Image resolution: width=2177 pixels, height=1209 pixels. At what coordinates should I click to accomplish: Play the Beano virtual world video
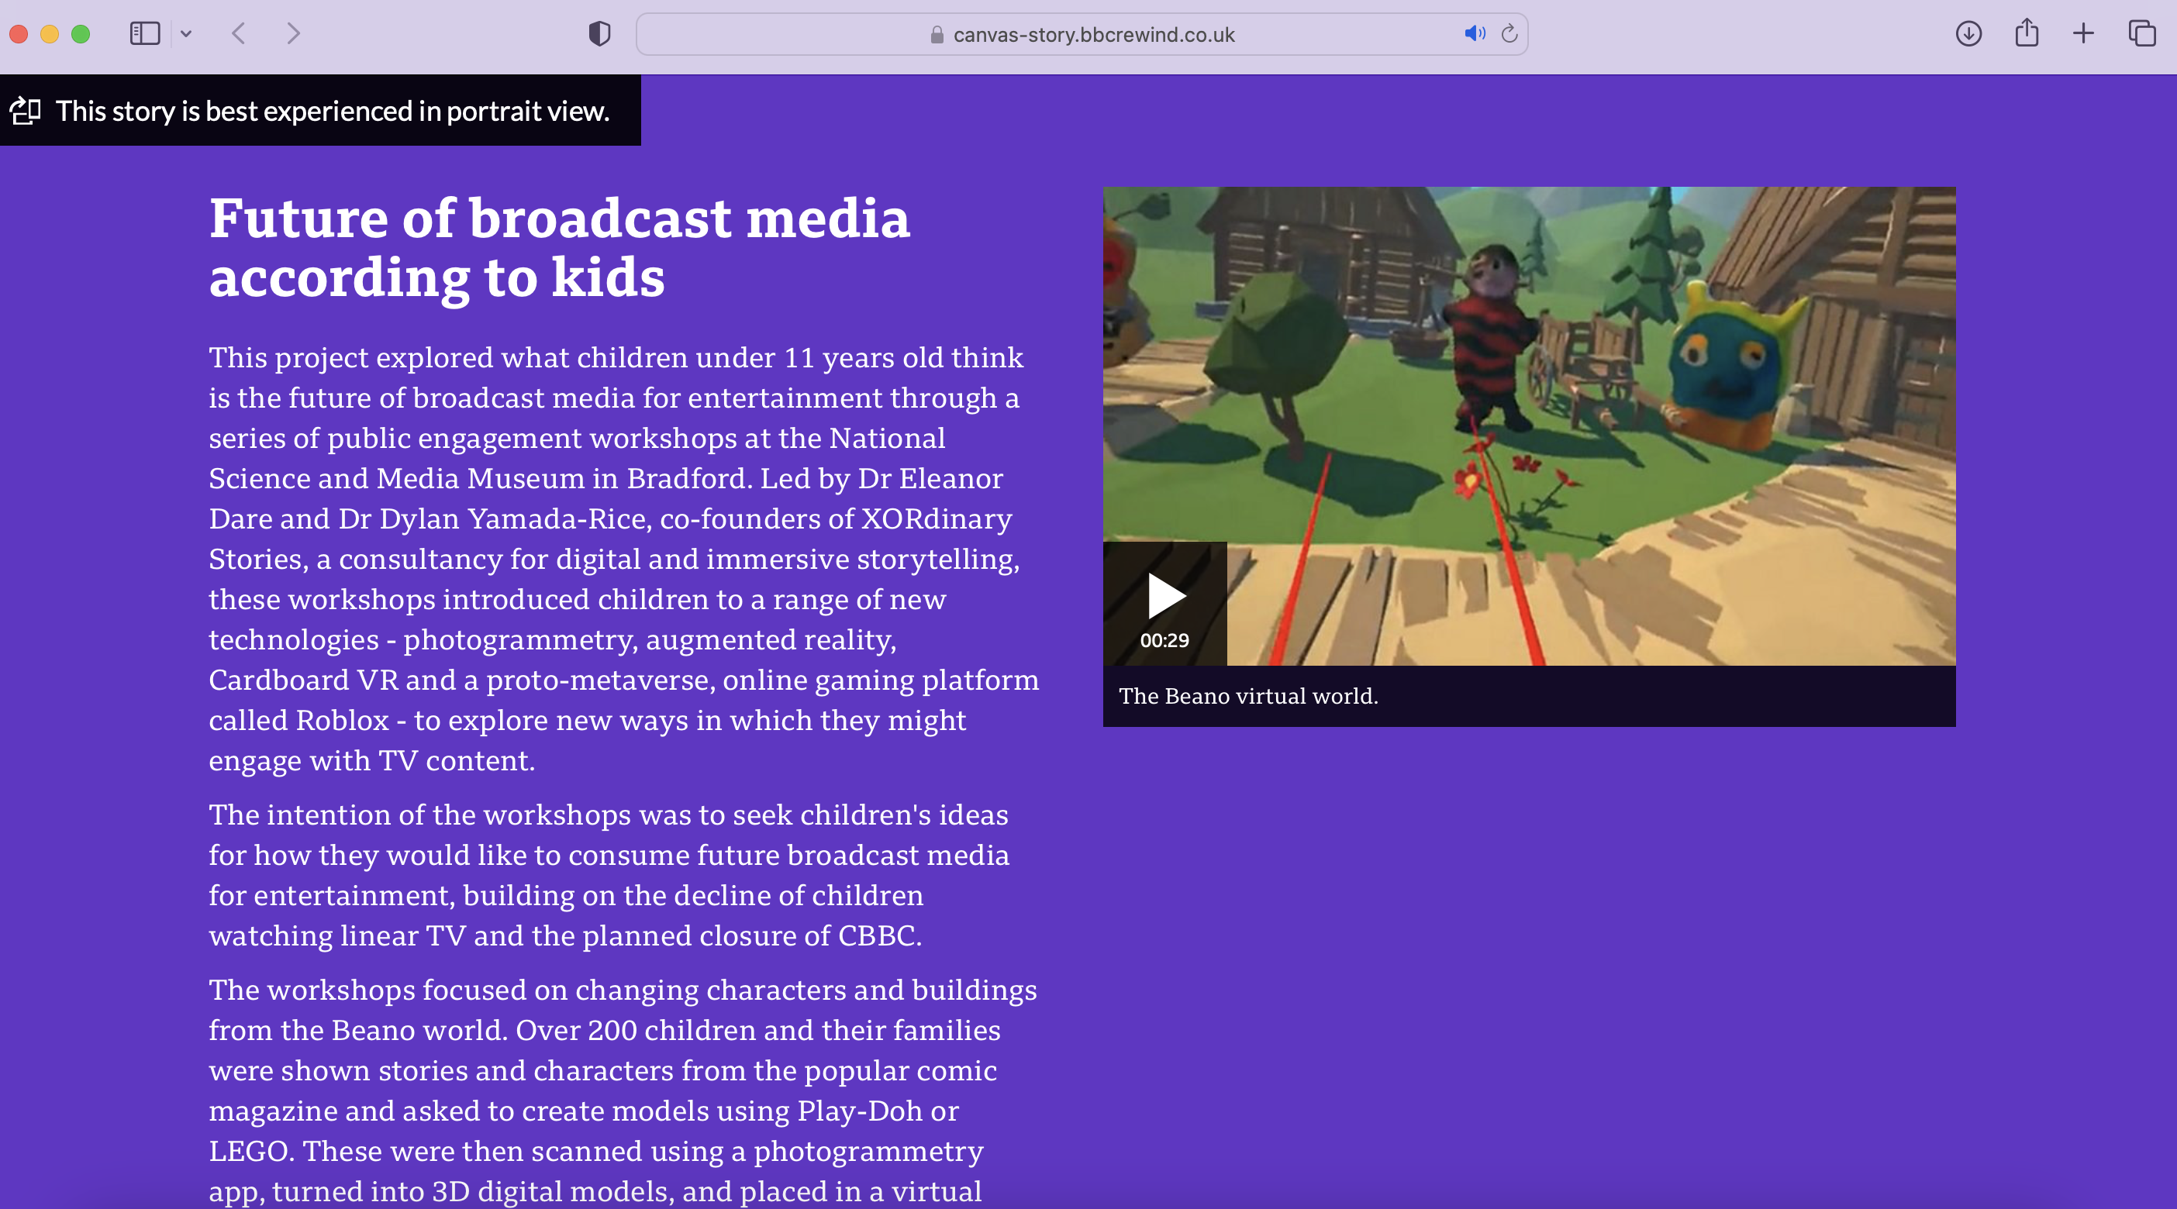(1165, 597)
